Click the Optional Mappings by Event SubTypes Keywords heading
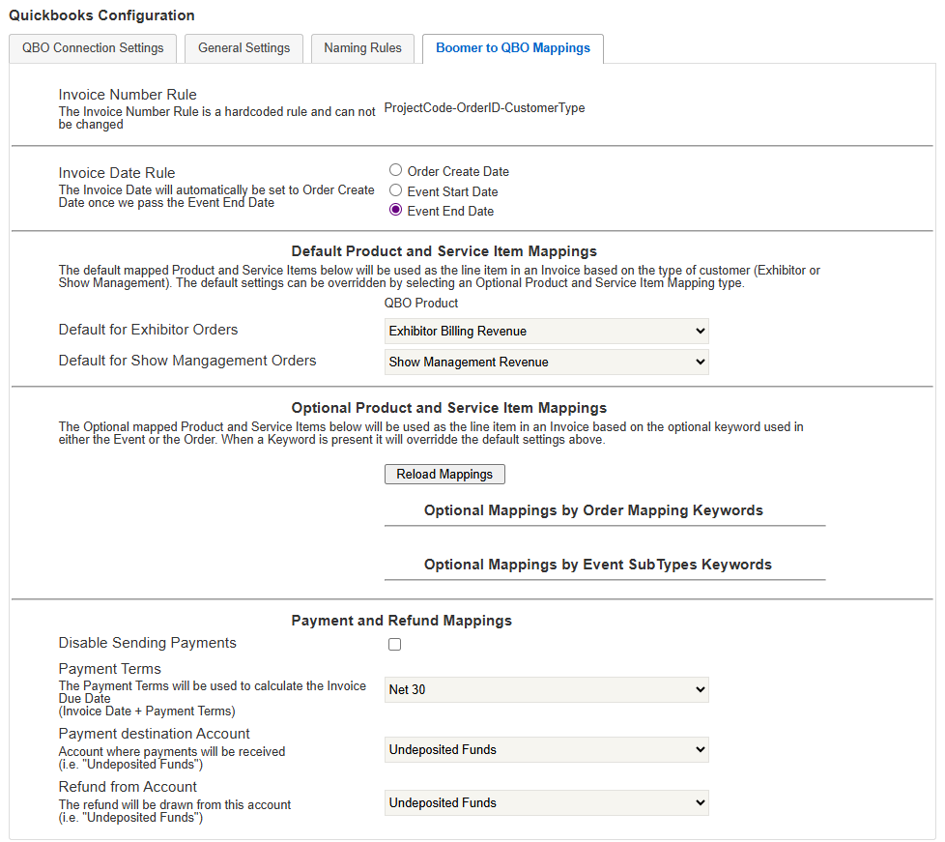Viewport: 945px width, 842px height. pyautogui.click(x=597, y=565)
